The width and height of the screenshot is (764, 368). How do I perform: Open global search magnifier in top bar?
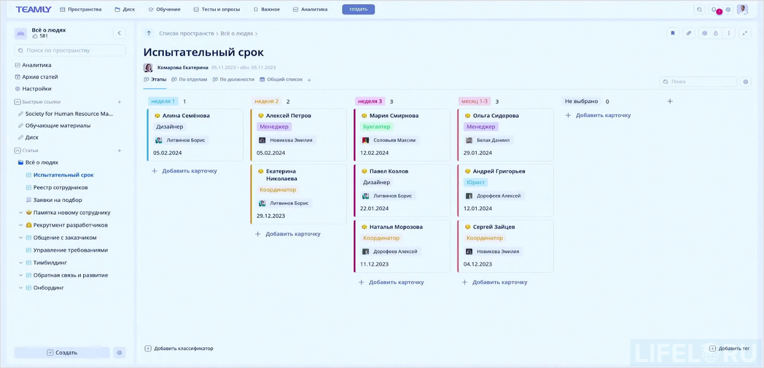tap(699, 9)
